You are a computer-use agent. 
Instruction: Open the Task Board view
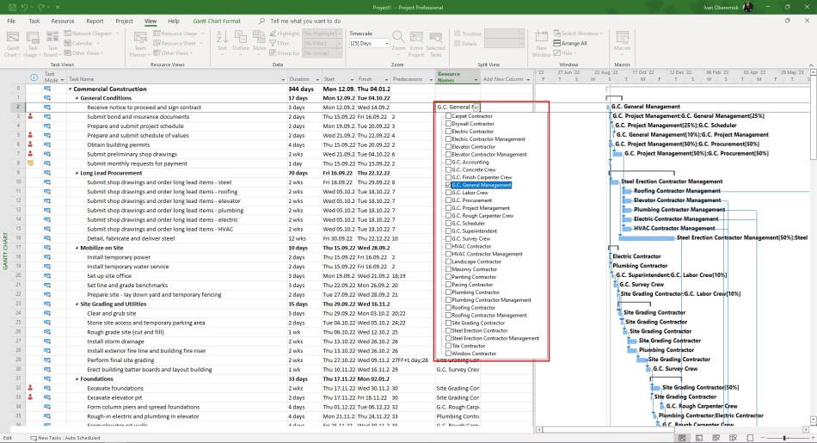(x=52, y=44)
